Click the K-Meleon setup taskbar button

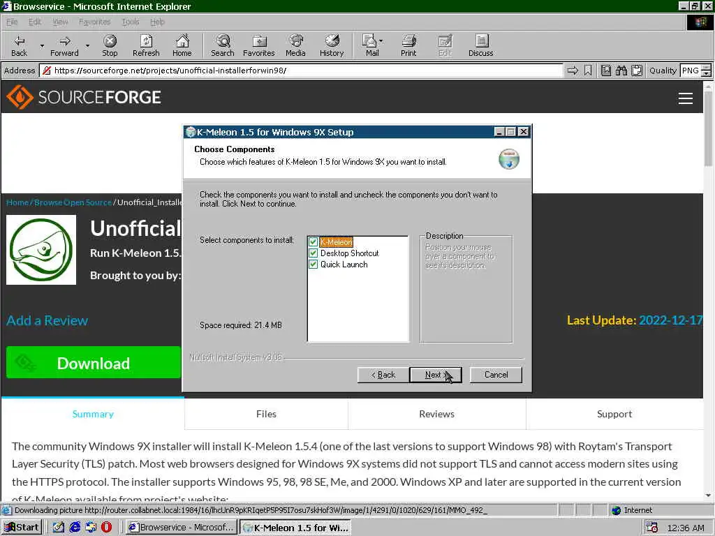pos(295,528)
